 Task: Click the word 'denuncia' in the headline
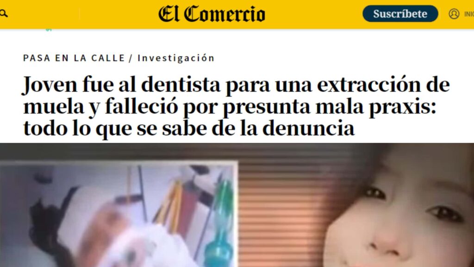[308, 128]
